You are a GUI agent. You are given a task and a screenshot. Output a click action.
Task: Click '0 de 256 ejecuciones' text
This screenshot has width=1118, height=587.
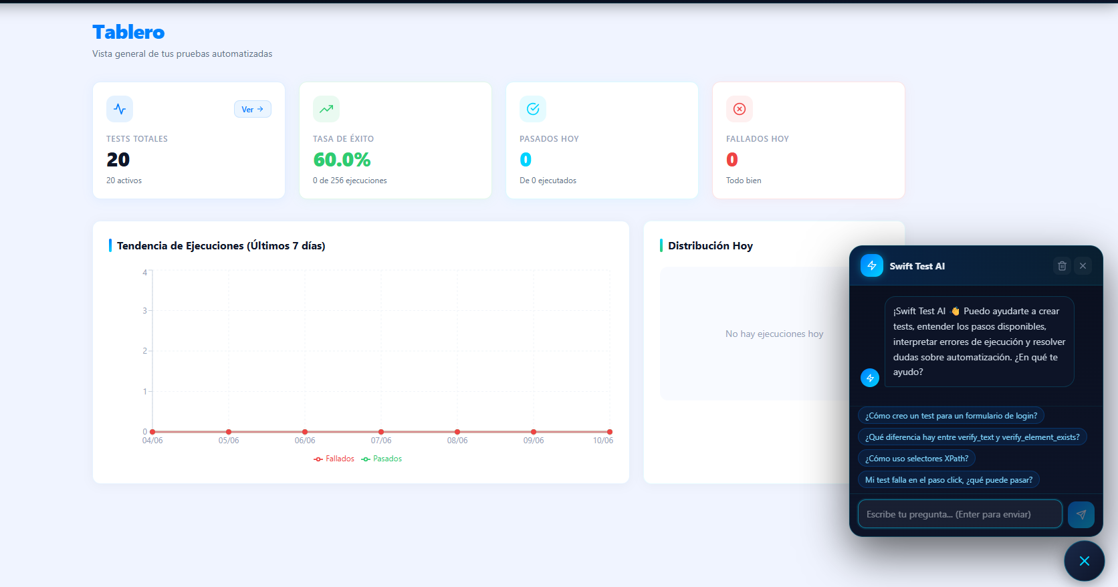(x=350, y=181)
